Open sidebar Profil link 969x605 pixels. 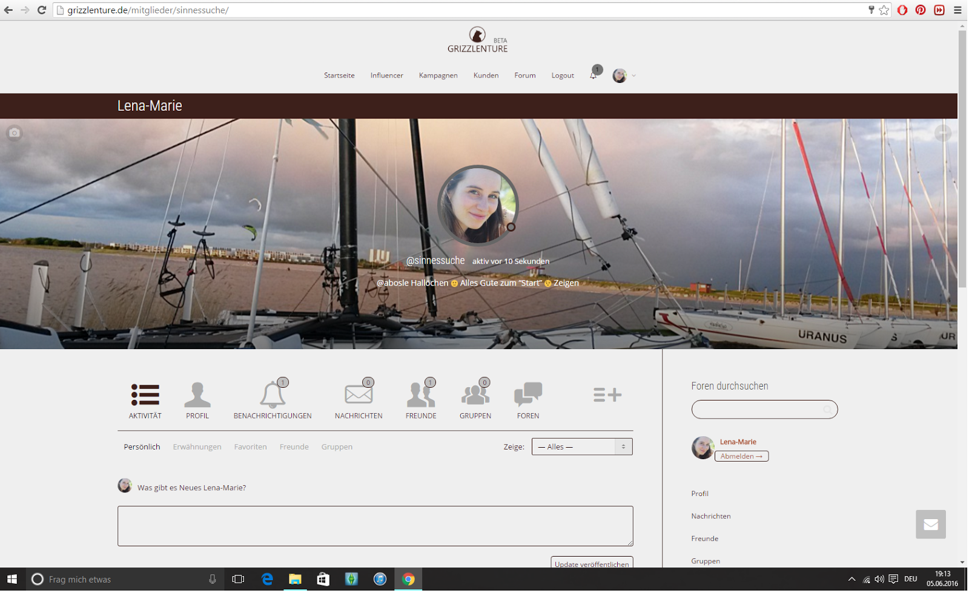[700, 494]
